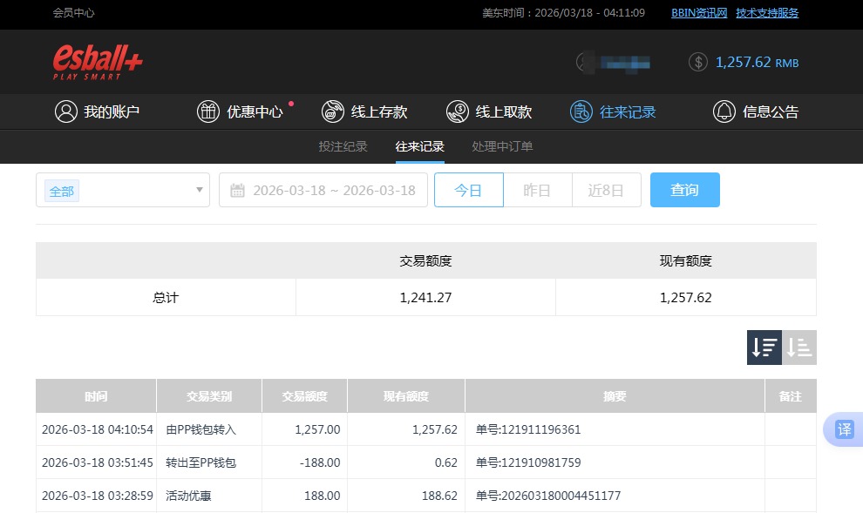
Task: Sort records by descending order icon
Action: point(764,347)
